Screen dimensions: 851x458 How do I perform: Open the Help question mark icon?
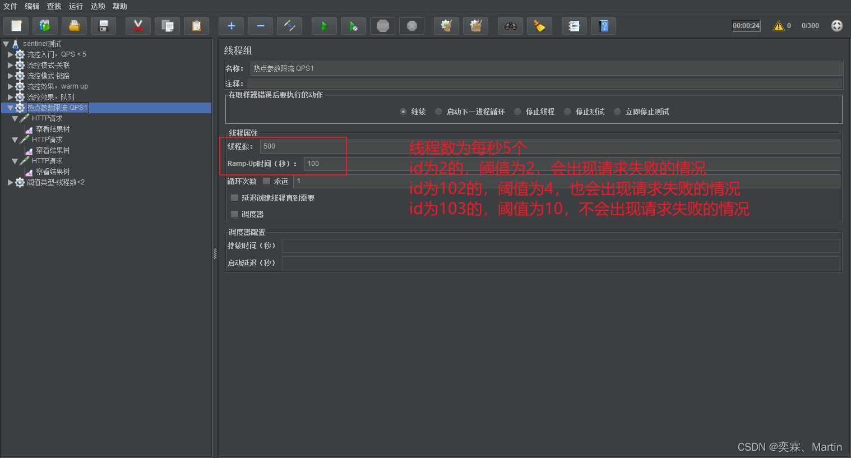pos(603,26)
